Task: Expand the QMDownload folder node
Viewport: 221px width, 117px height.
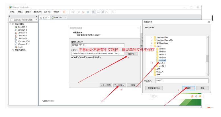Action: (152, 43)
